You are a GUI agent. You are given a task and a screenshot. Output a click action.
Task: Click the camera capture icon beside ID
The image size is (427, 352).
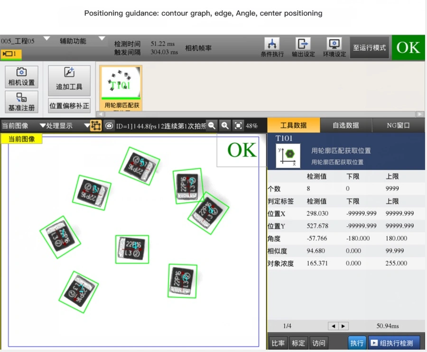pyautogui.click(x=109, y=126)
